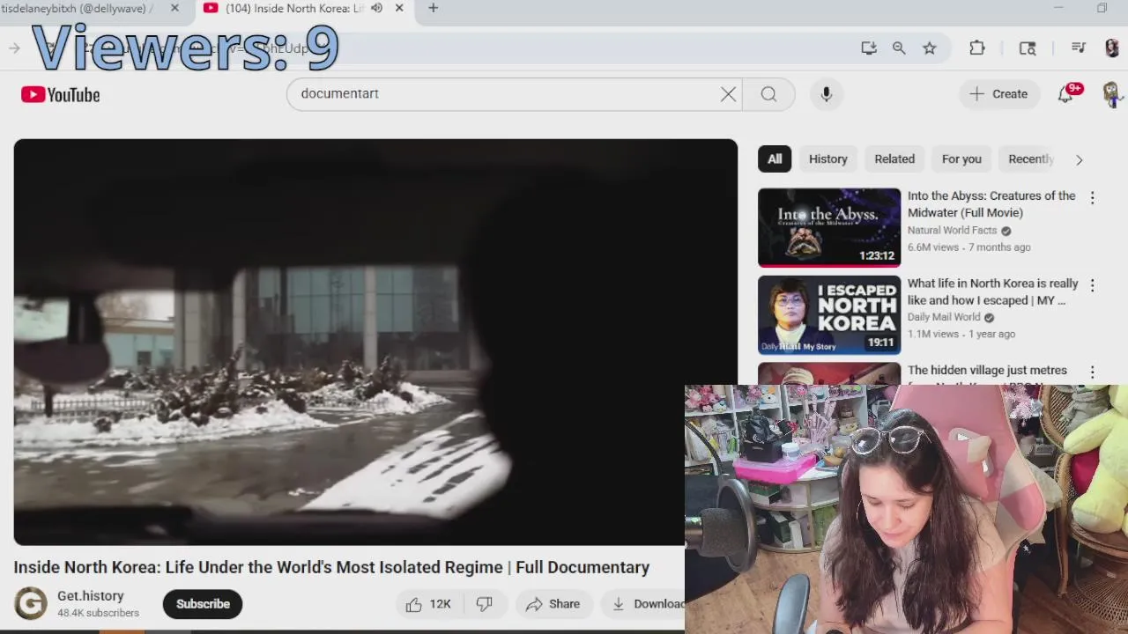Open options for The hidden village video
Screen dimensions: 1128x634
pyautogui.click(x=1092, y=372)
